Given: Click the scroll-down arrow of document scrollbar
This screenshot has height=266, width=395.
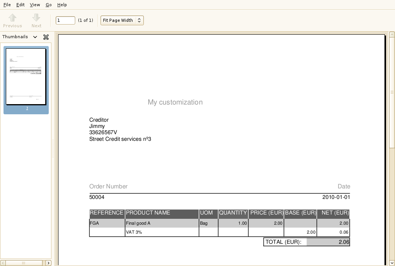Looking at the screenshot, I should pyautogui.click(x=392, y=263).
